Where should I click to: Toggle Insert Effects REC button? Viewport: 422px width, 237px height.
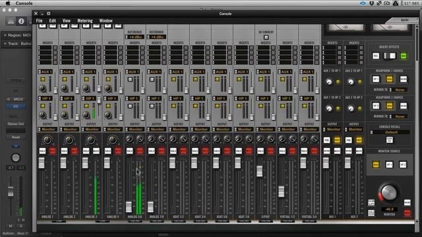pos(376,56)
